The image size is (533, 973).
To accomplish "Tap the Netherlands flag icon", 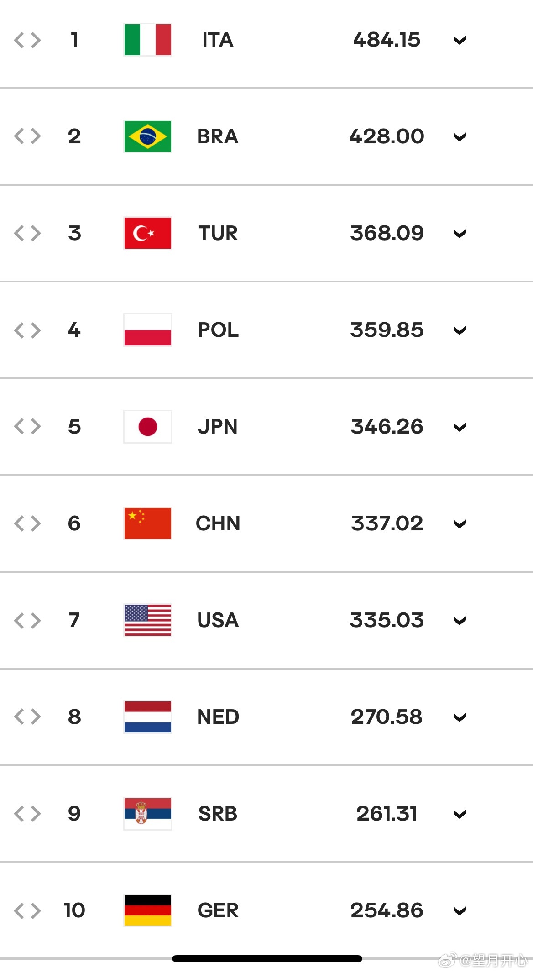I will tap(148, 717).
